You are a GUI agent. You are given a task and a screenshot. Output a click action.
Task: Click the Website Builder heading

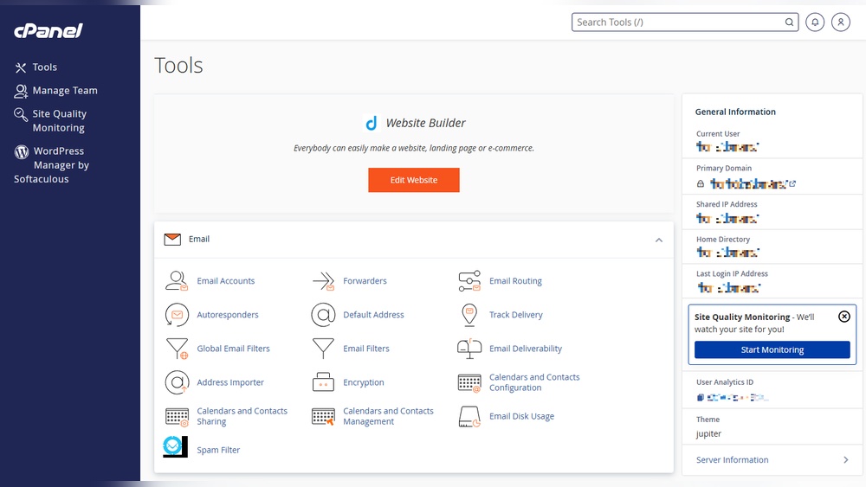(425, 123)
